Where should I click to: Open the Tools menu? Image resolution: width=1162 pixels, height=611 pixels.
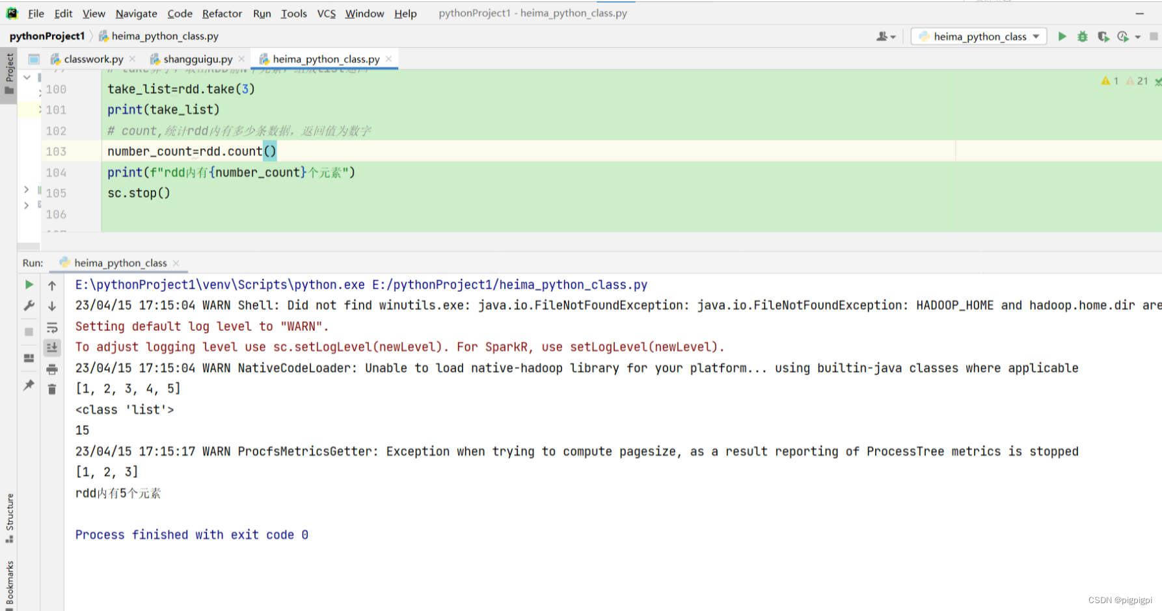tap(293, 13)
